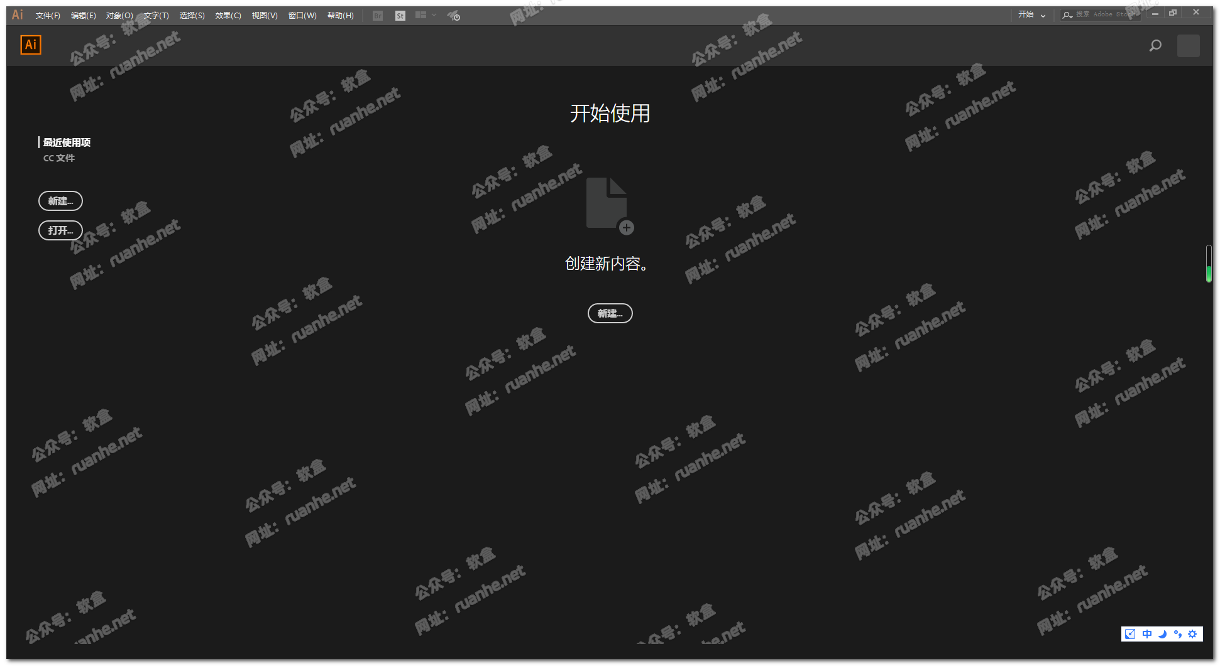
Task: Open the 窗口(W) menu
Action: tap(302, 16)
